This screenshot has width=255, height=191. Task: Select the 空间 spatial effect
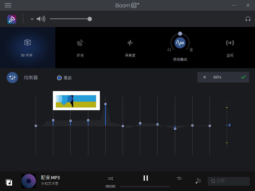tap(230, 48)
